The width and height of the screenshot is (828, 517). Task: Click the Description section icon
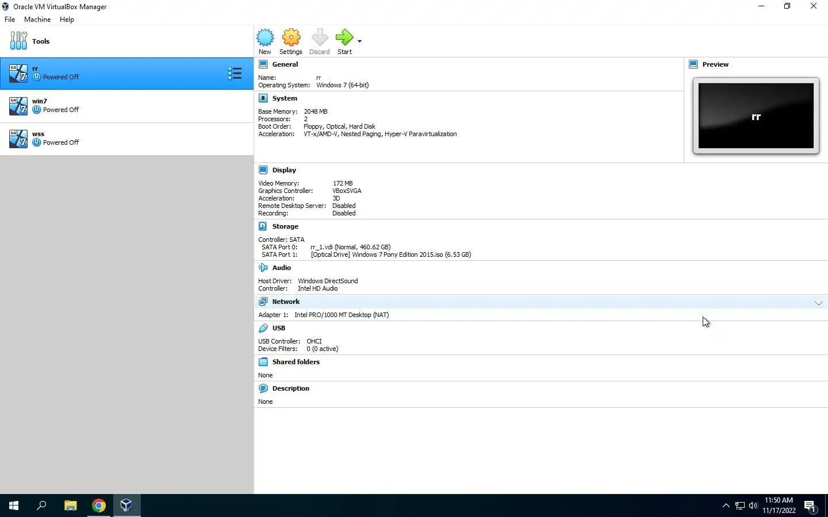click(263, 388)
